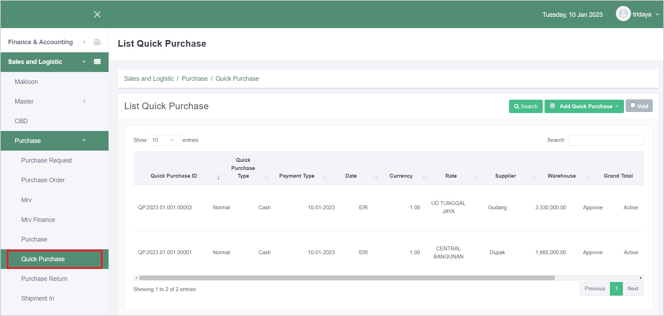Screen dimensions: 664x316
Task: Sort the table by Payment Type arrows
Action: click(x=325, y=177)
